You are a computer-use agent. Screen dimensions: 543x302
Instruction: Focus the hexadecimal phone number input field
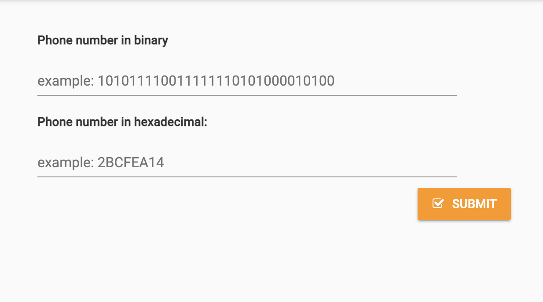pyautogui.click(x=247, y=163)
